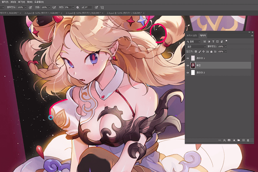The width and height of the screenshot is (258, 172).
Task: Lock transparent pixels icon in Layers panel
Action: coord(196,52)
